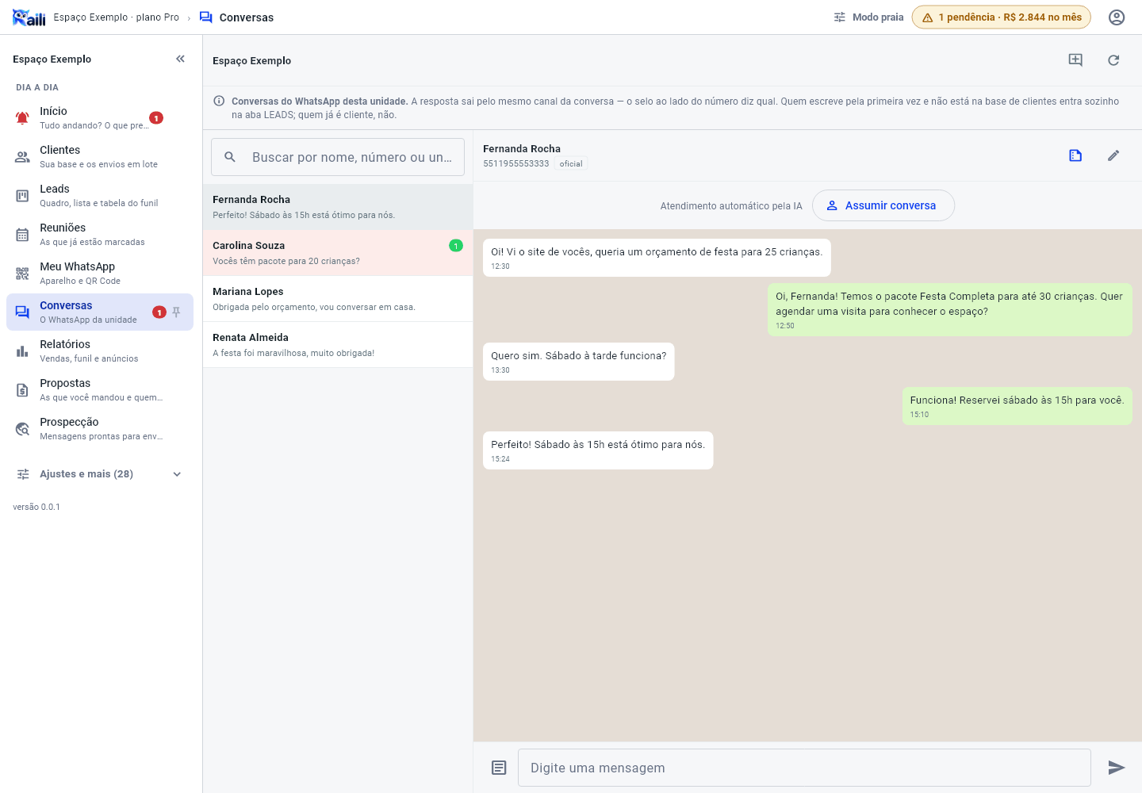Screen dimensions: 1142x793
Task: Go to Propostas
Action: pos(100,390)
